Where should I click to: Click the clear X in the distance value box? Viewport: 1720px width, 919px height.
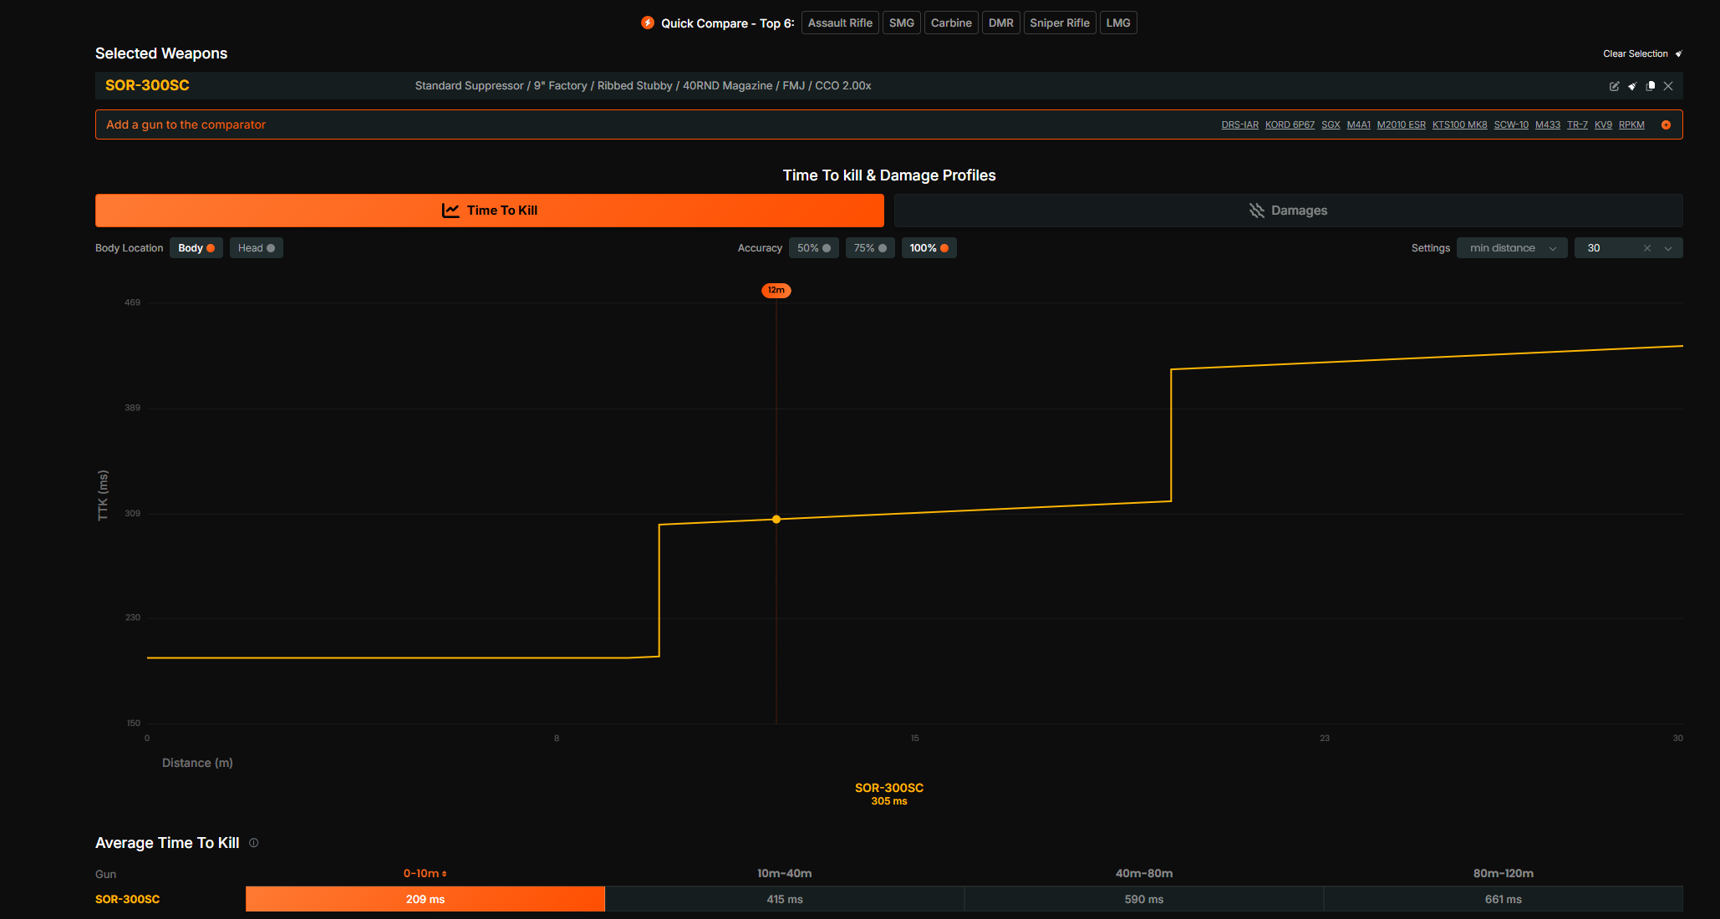coord(1647,248)
